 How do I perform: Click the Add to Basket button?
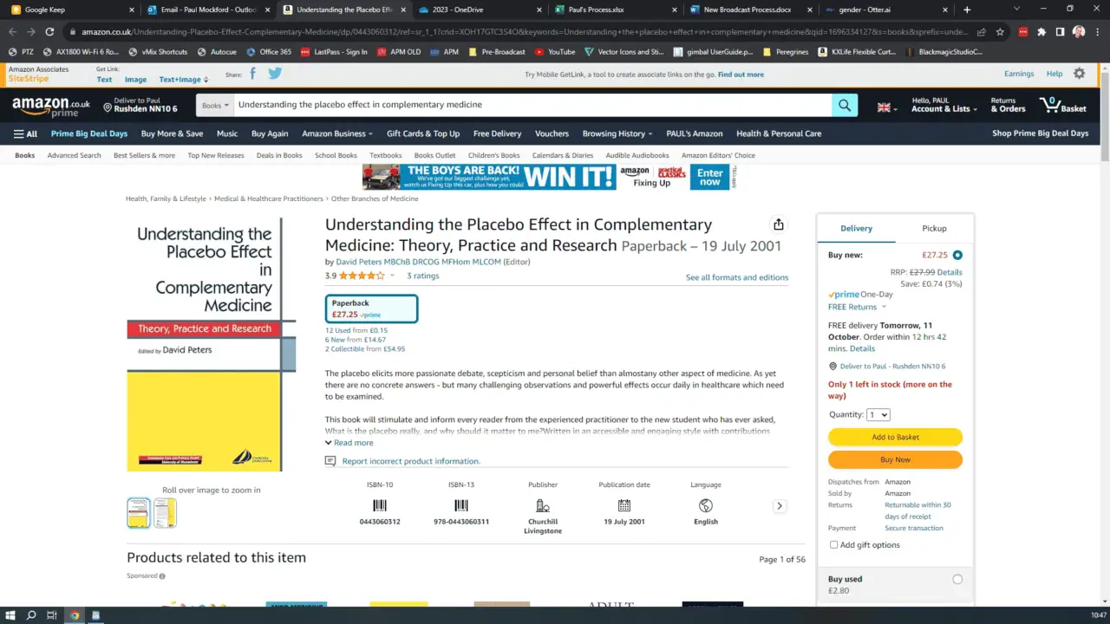(895, 437)
